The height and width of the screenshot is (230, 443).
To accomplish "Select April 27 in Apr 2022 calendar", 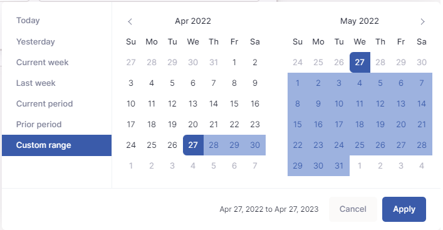I will click(x=193, y=145).
